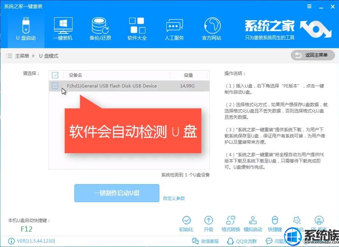339x247 pixels.
Task: Click the green F12 hotkey text
Action: coord(27,229)
